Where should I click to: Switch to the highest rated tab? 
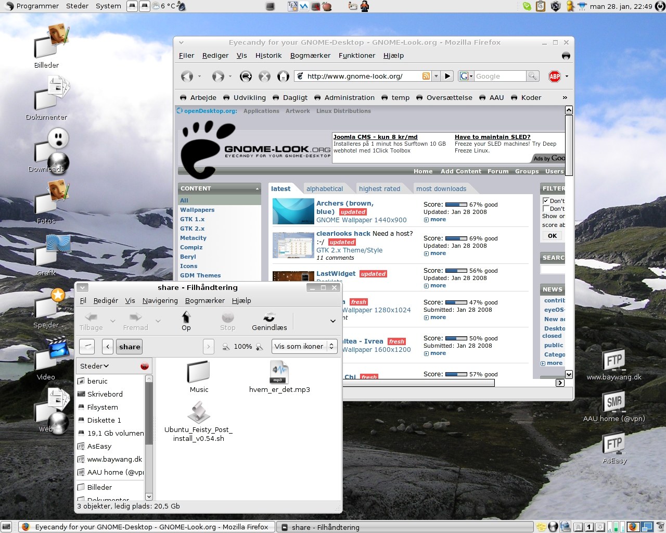379,189
